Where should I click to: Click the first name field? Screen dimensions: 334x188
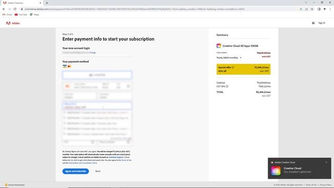(x=79, y=96)
